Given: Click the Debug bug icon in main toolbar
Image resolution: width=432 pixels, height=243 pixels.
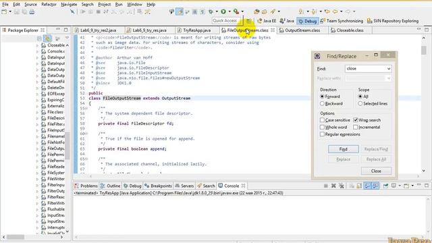Looking at the screenshot, I should [211, 11].
